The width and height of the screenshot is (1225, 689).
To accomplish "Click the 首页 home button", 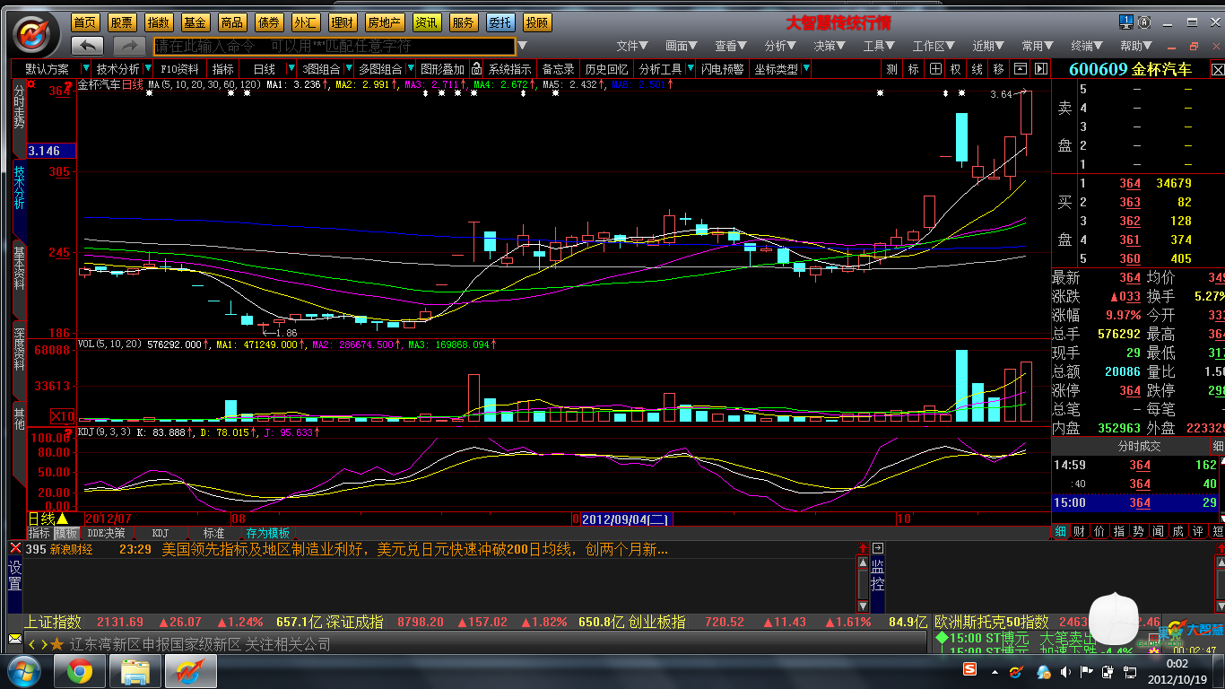I will point(85,22).
